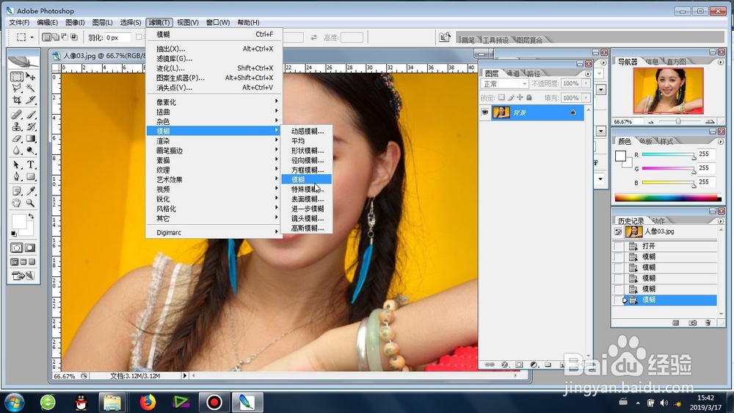Select the Rectangle shape tool
Viewport: 734px width, 413px height.
click(x=31, y=176)
